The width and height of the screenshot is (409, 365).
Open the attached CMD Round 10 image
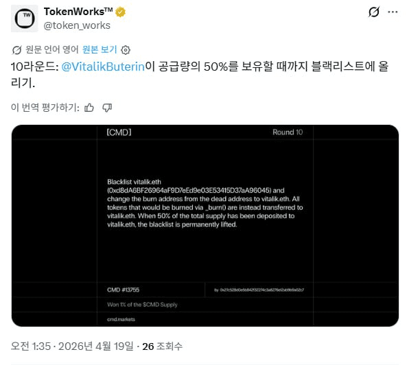205,226
